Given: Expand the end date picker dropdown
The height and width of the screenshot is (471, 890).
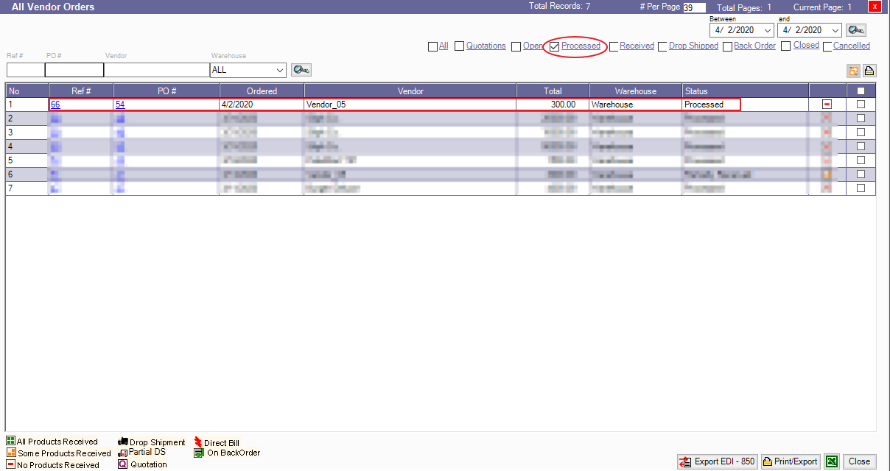Looking at the screenshot, I should pos(835,30).
